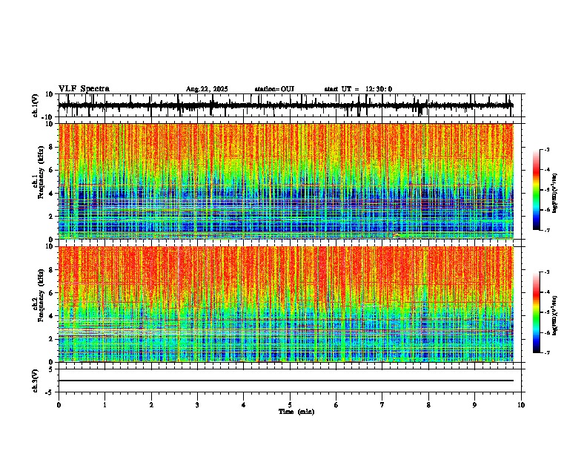Click the time axis tick label '5'
Viewport: 587px width, 454px height.
point(290,405)
